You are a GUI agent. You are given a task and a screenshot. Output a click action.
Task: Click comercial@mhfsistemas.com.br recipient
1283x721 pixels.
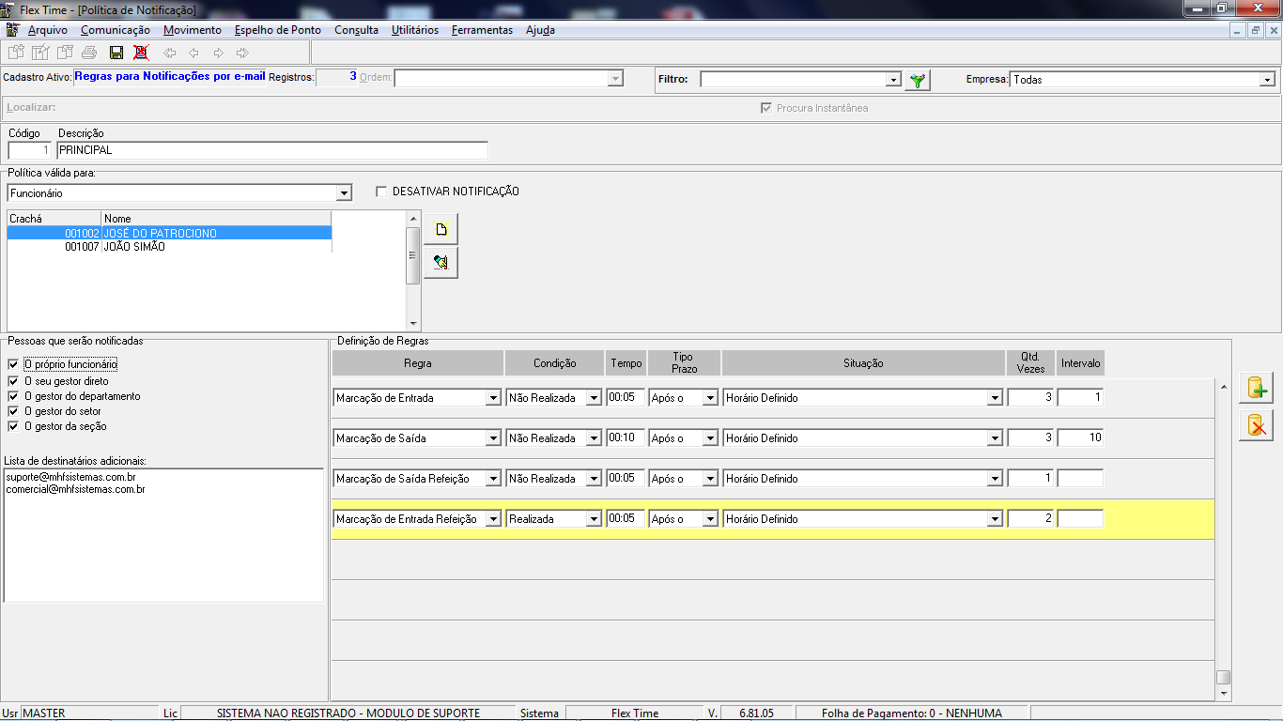point(75,489)
